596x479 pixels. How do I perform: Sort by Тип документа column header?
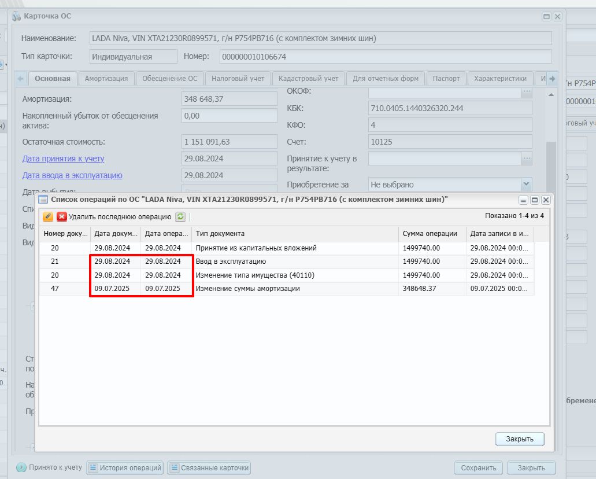(x=295, y=234)
